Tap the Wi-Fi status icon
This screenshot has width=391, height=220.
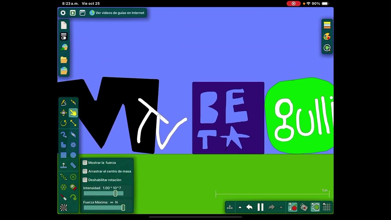tap(309, 4)
